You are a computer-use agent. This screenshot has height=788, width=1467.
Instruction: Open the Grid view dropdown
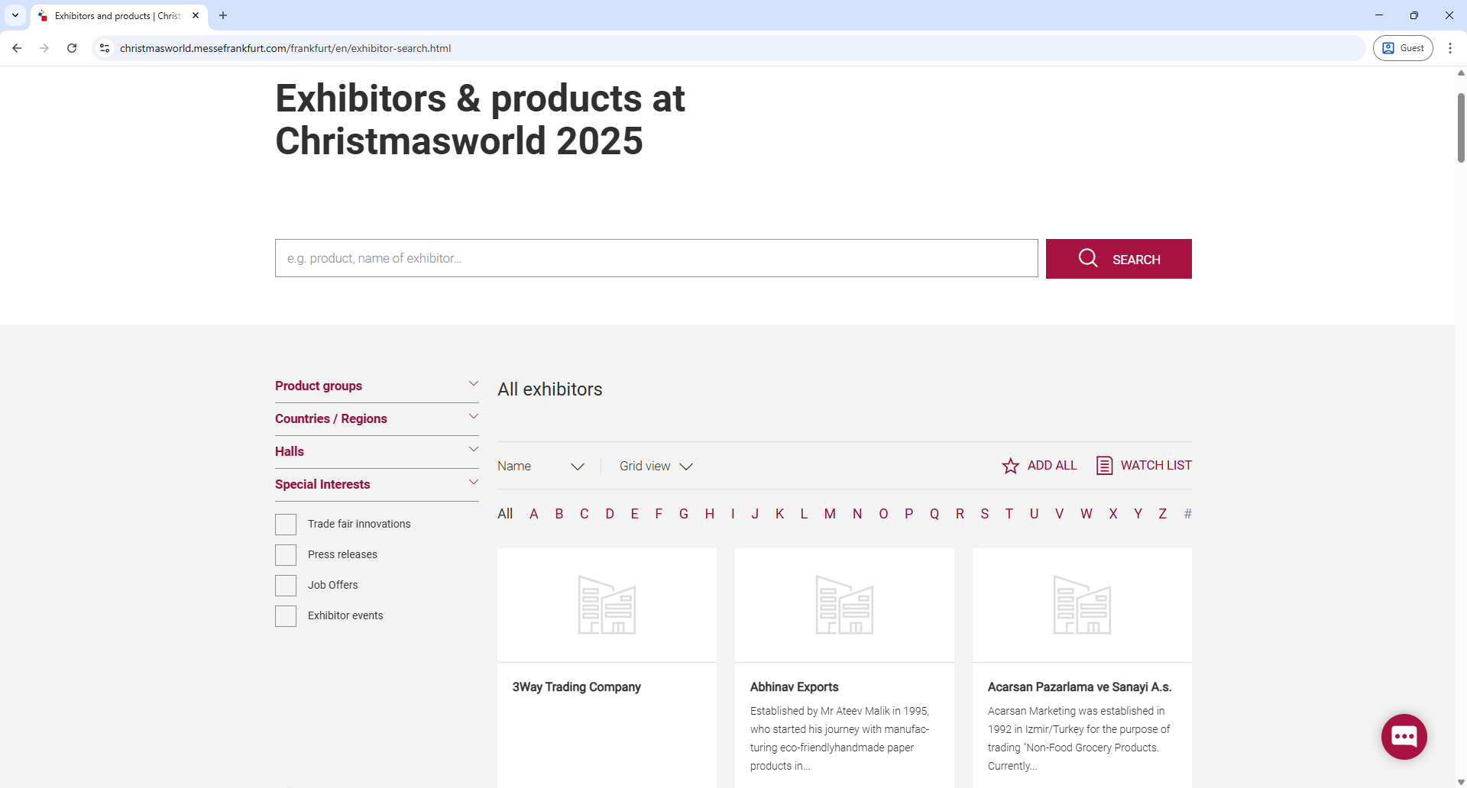656,466
